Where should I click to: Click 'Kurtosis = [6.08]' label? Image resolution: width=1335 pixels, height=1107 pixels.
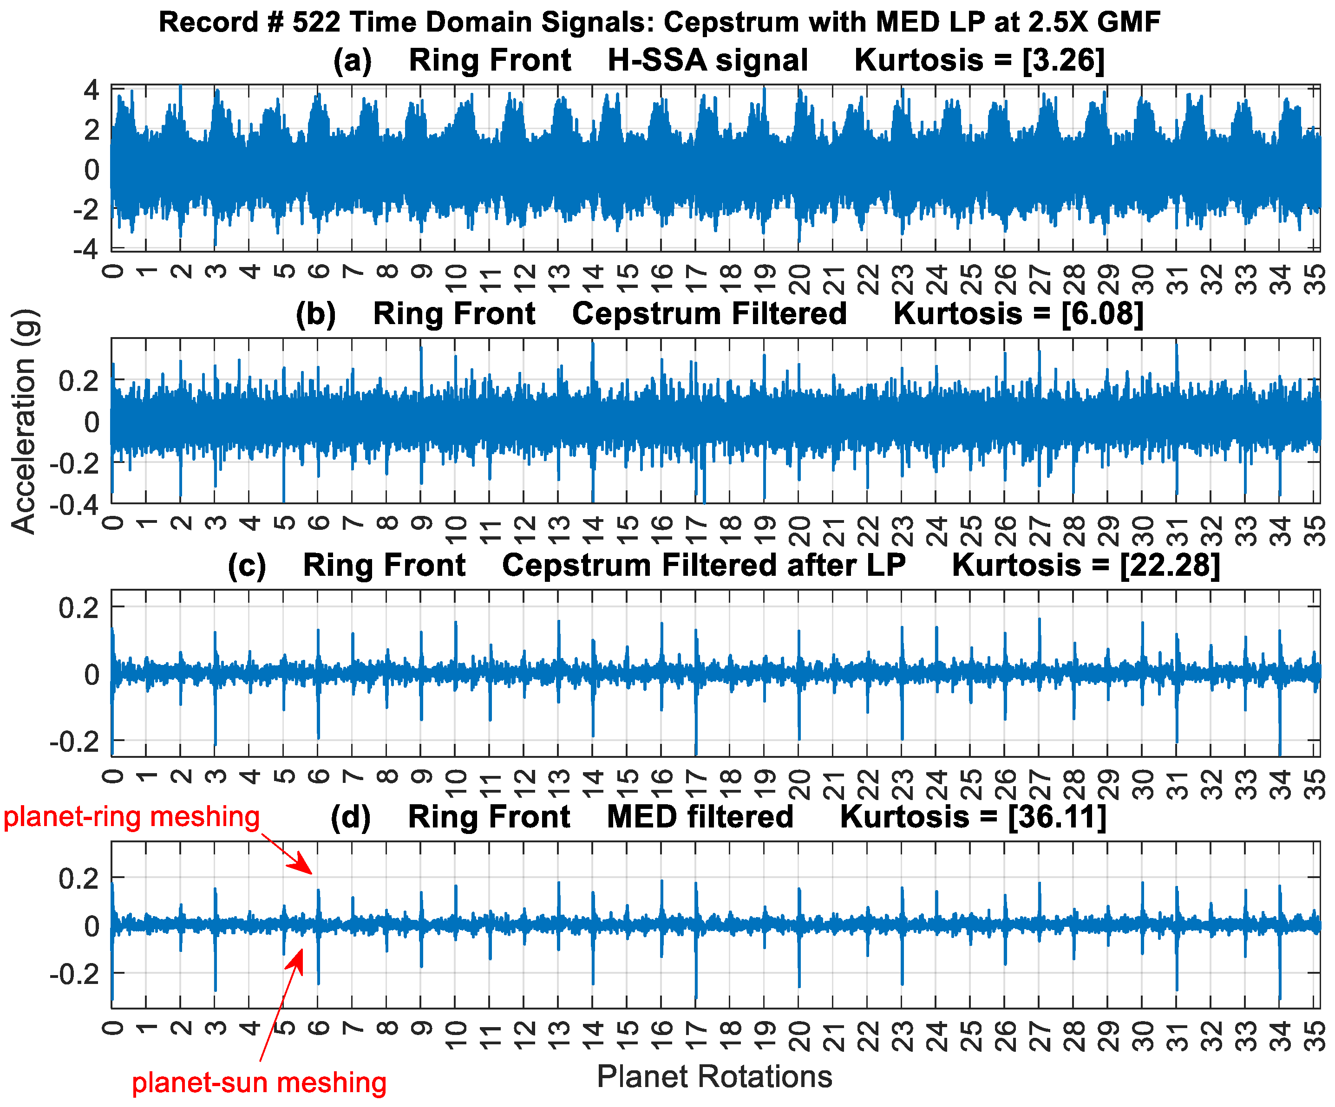click(x=1018, y=314)
